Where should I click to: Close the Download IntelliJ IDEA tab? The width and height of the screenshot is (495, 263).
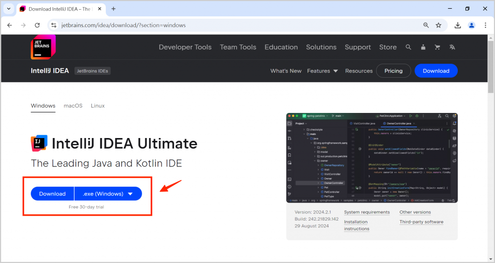click(x=100, y=9)
